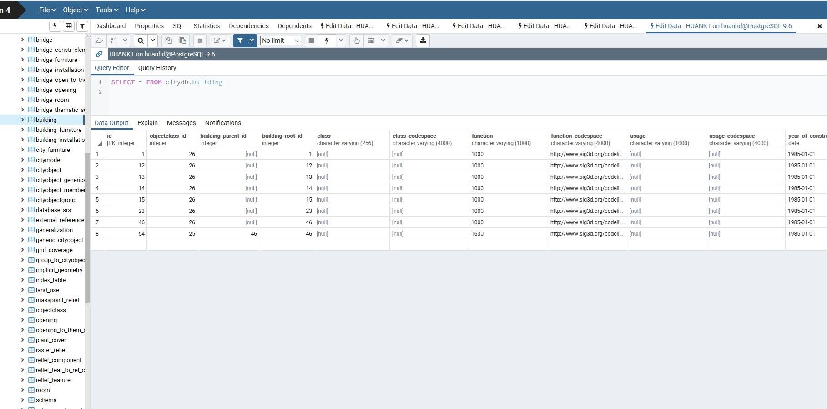827x409 pixels.
Task: Open the Help menu
Action: pos(135,10)
